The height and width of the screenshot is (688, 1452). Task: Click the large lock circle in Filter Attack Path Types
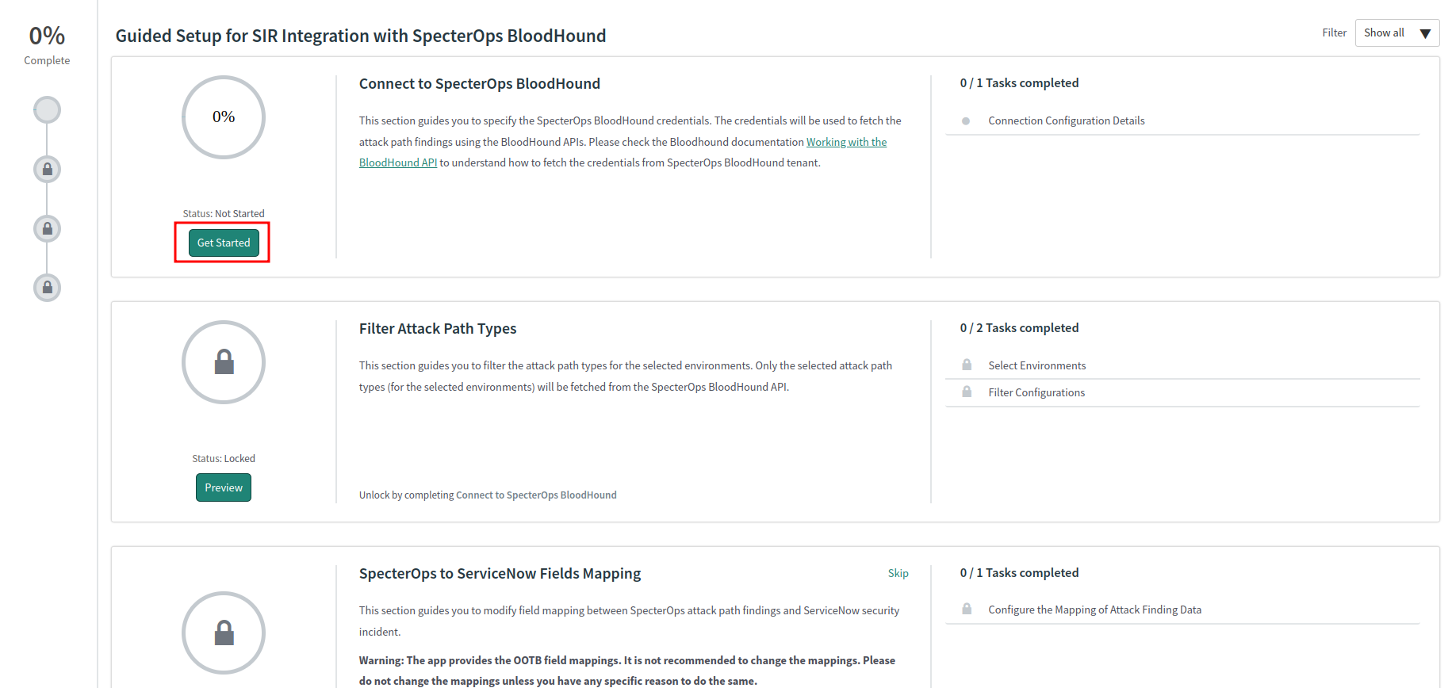(x=224, y=362)
